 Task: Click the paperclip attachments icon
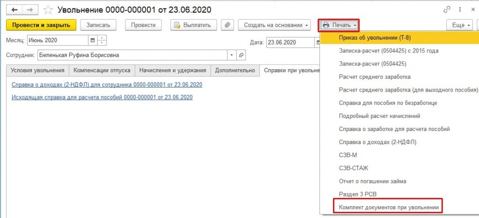[x=227, y=25]
